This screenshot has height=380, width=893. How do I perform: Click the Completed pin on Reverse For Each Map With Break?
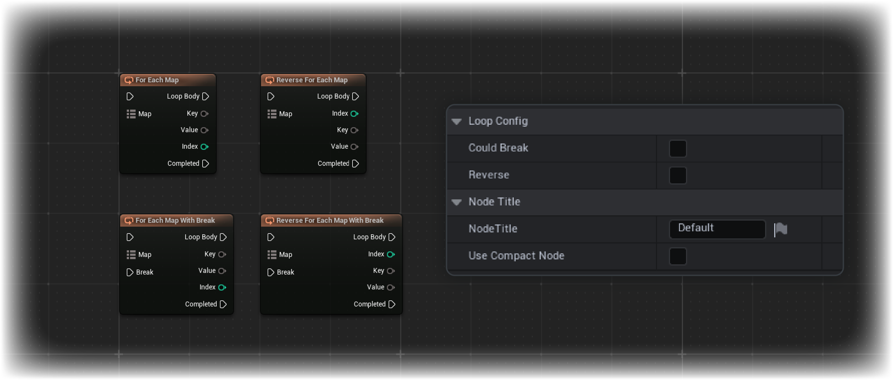click(x=392, y=304)
